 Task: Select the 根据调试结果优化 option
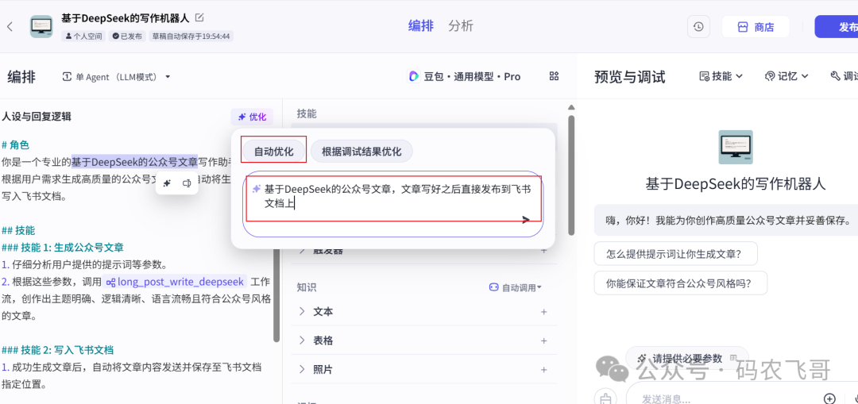coord(361,152)
